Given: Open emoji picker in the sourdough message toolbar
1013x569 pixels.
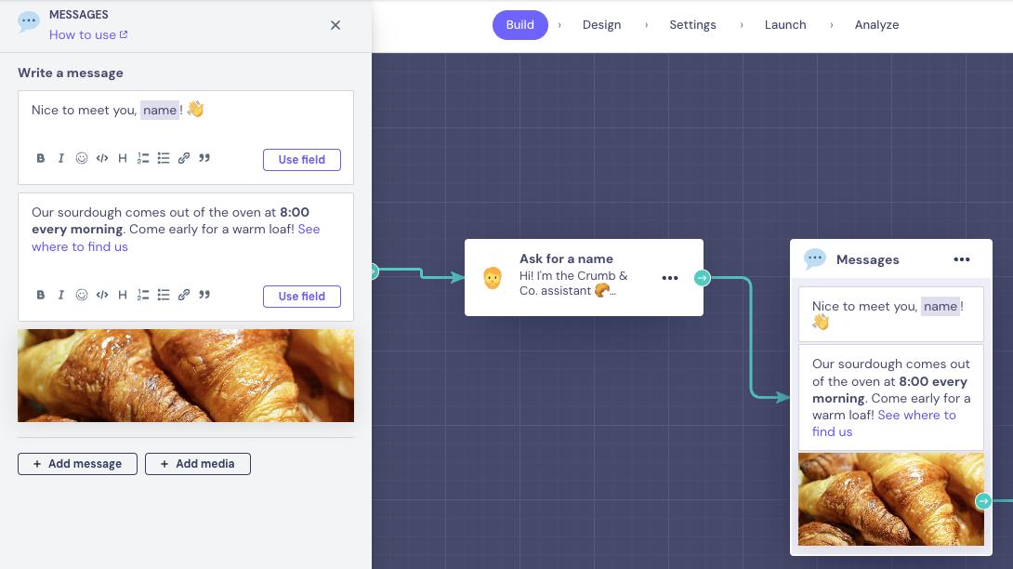Looking at the screenshot, I should click(82, 295).
